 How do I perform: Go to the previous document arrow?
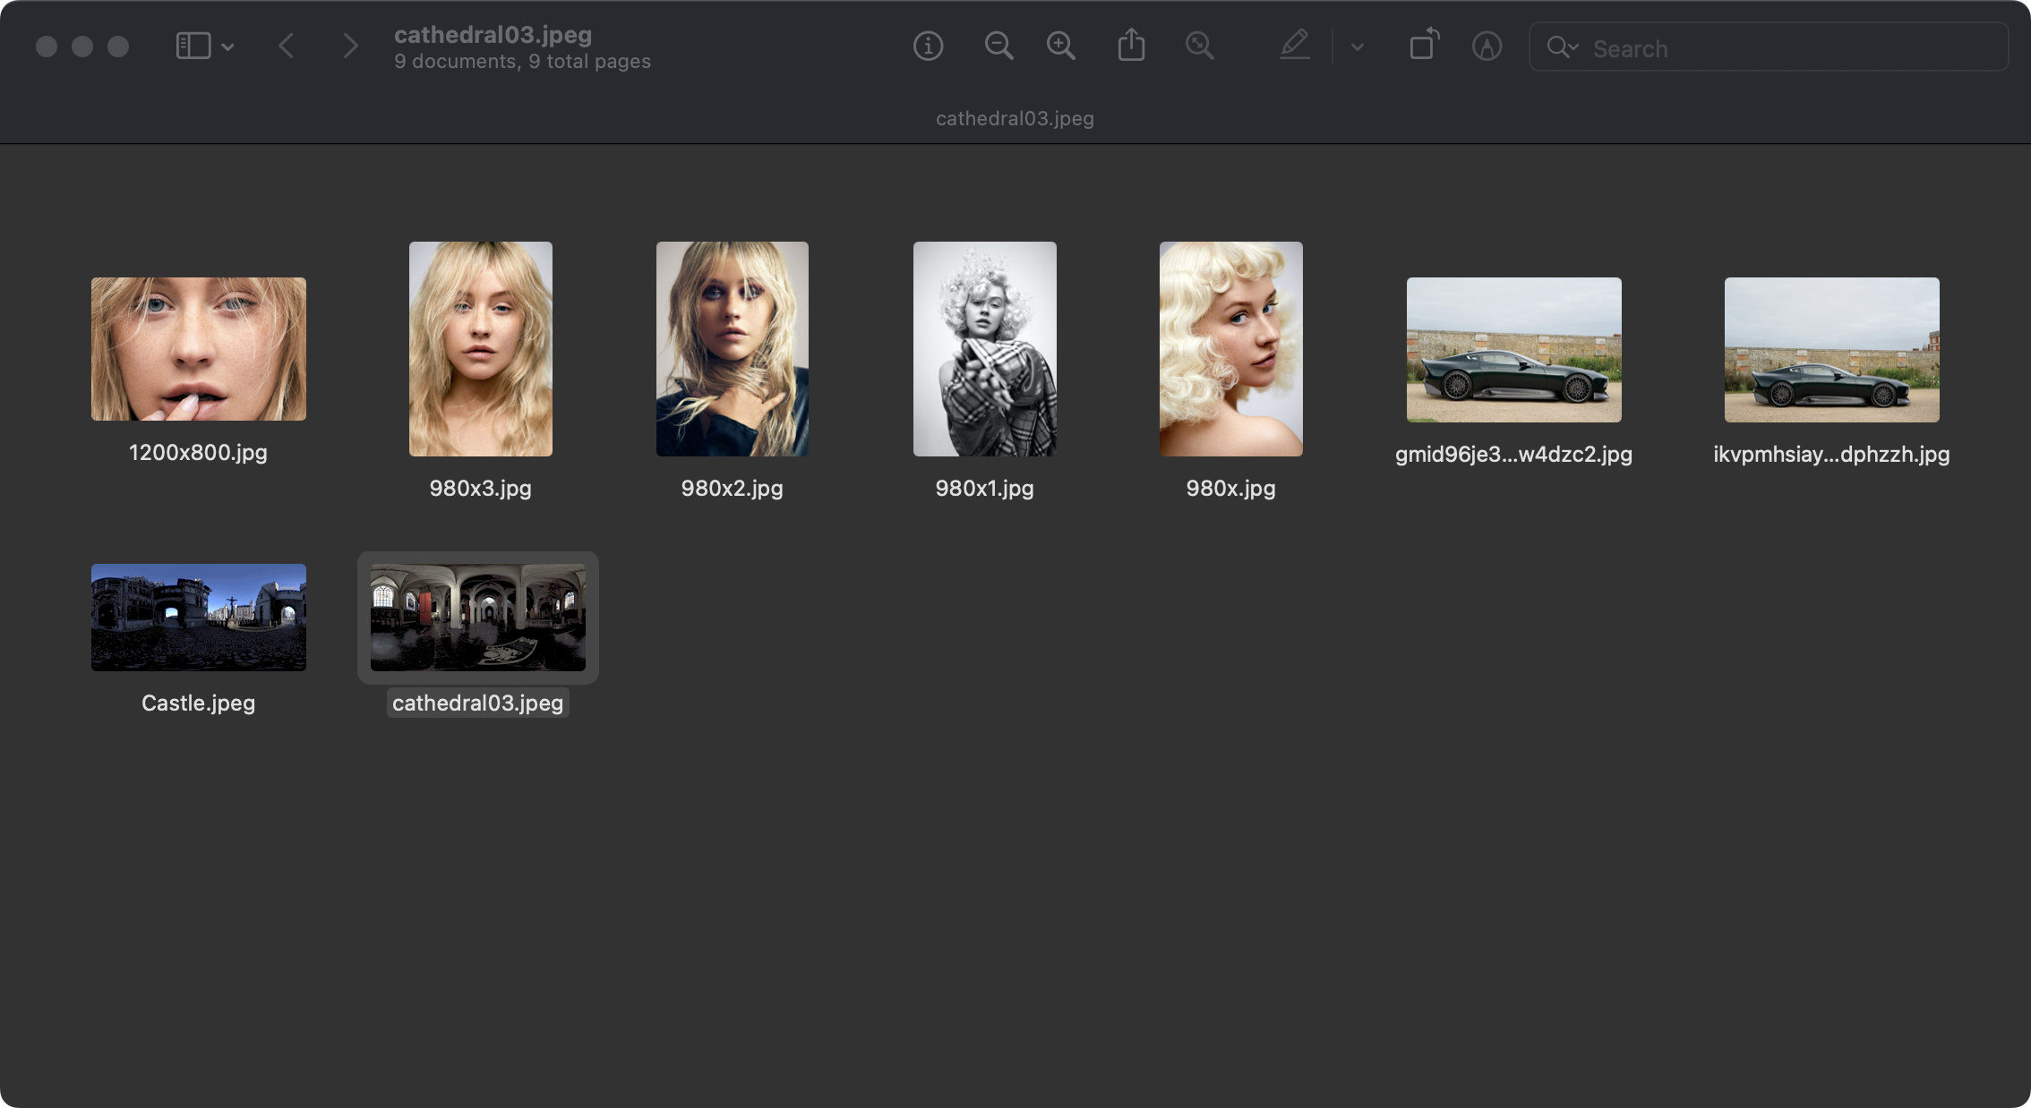click(x=287, y=46)
